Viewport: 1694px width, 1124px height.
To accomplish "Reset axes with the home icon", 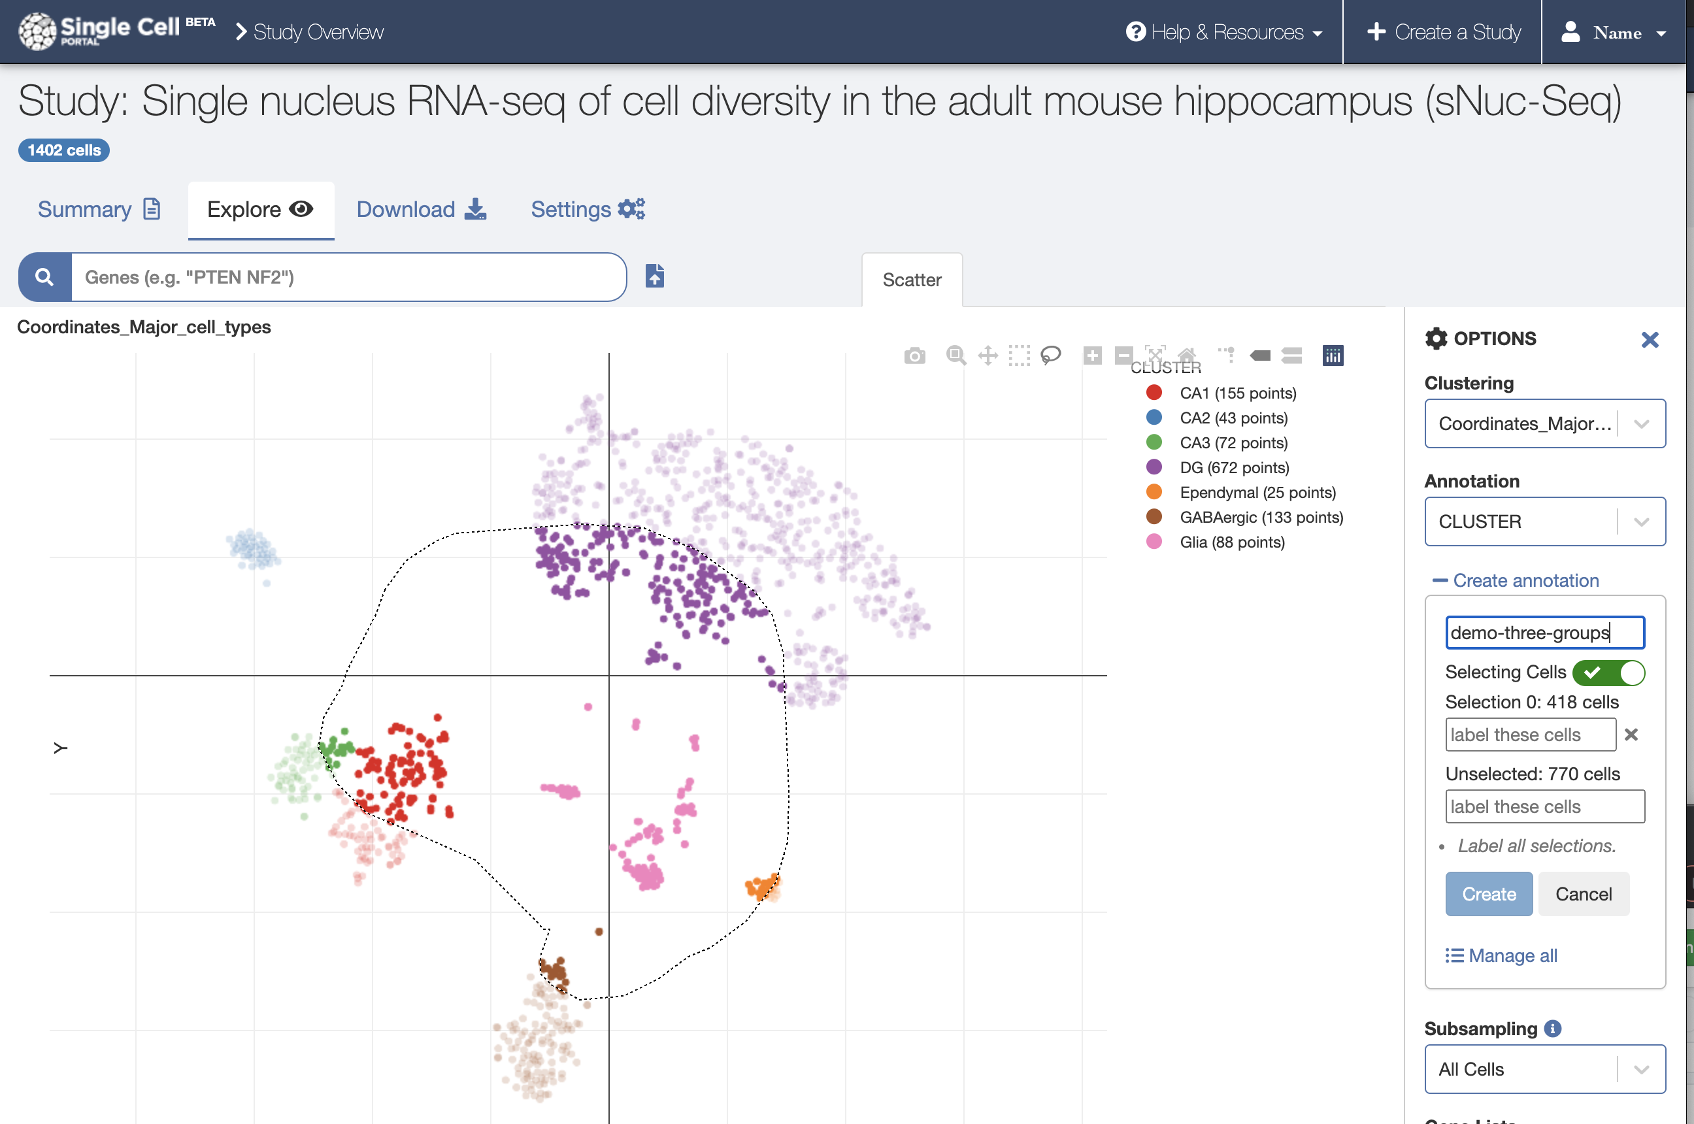I will (x=1188, y=355).
